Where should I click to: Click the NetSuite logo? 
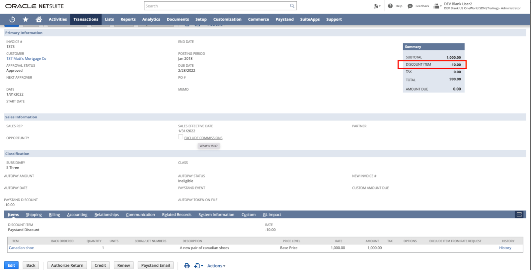pyautogui.click(x=35, y=6)
